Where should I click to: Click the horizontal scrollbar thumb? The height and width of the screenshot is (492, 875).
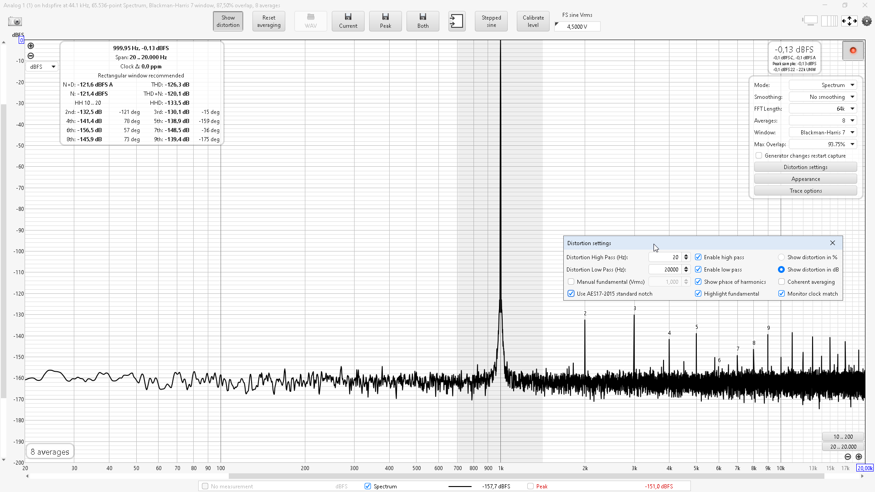[x=526, y=476]
